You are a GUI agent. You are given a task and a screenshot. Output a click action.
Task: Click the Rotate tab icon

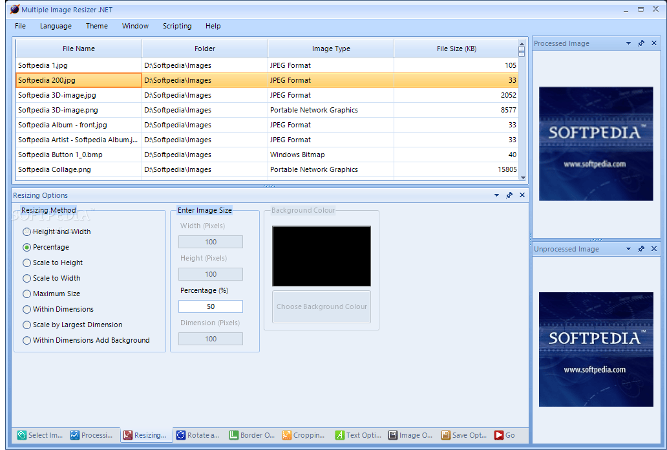click(x=181, y=434)
